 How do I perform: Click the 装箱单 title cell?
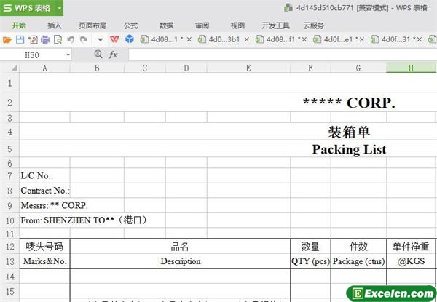[349, 132]
